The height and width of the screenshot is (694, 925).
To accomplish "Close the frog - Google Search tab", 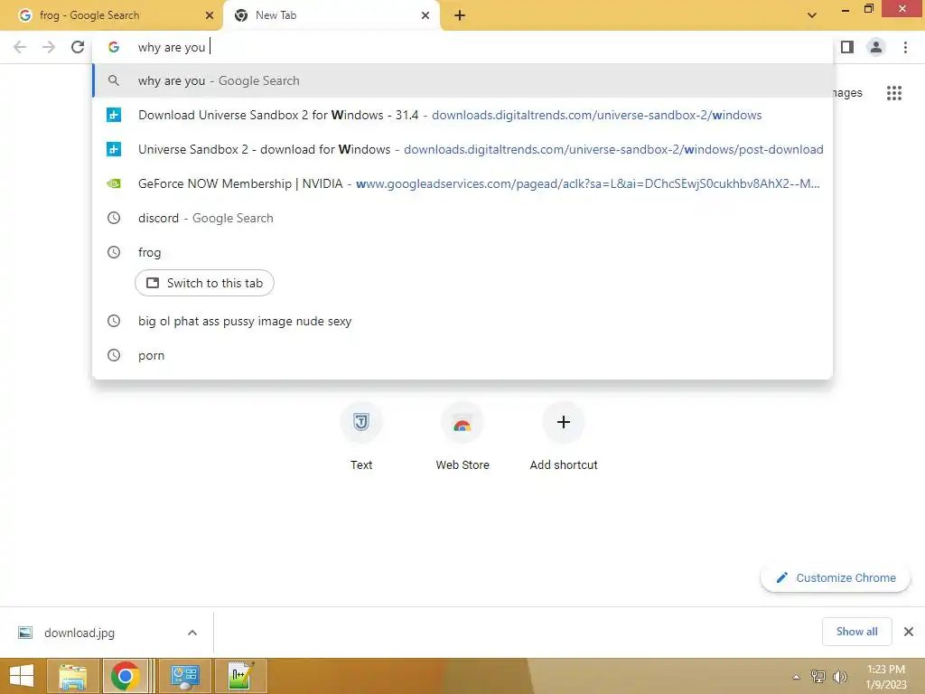I will coord(209,15).
